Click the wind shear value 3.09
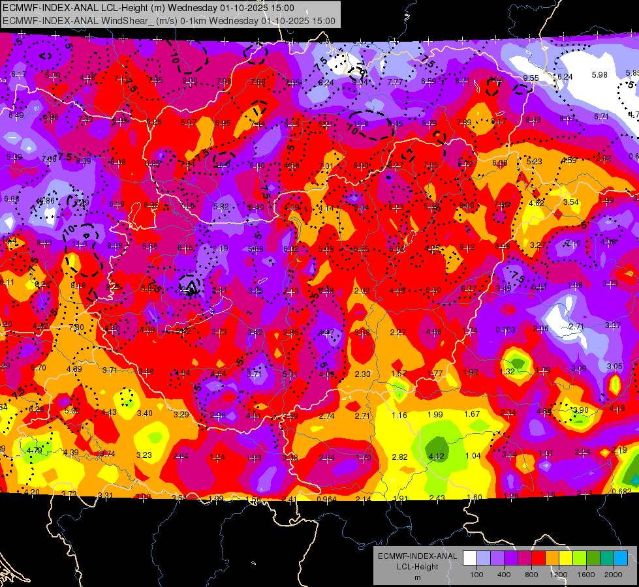Viewport: 639px width, 587px height. point(579,369)
